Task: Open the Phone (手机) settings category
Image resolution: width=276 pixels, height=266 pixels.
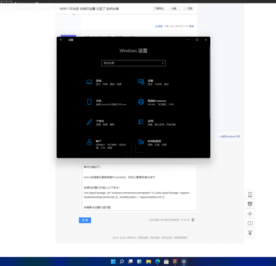Action: click(x=106, y=102)
